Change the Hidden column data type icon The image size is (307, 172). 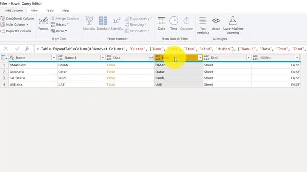[x=255, y=57]
